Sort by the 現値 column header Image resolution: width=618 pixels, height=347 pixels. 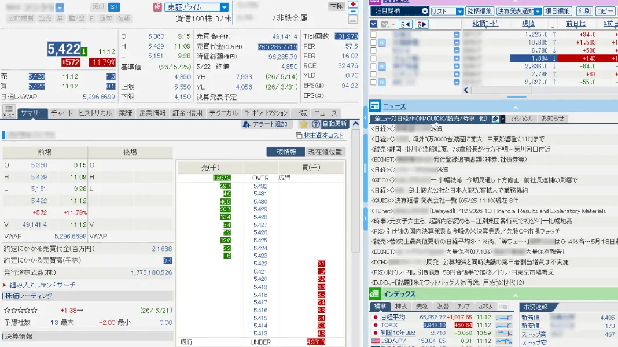coord(528,24)
